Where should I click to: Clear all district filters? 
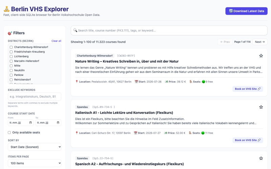point(56,41)
